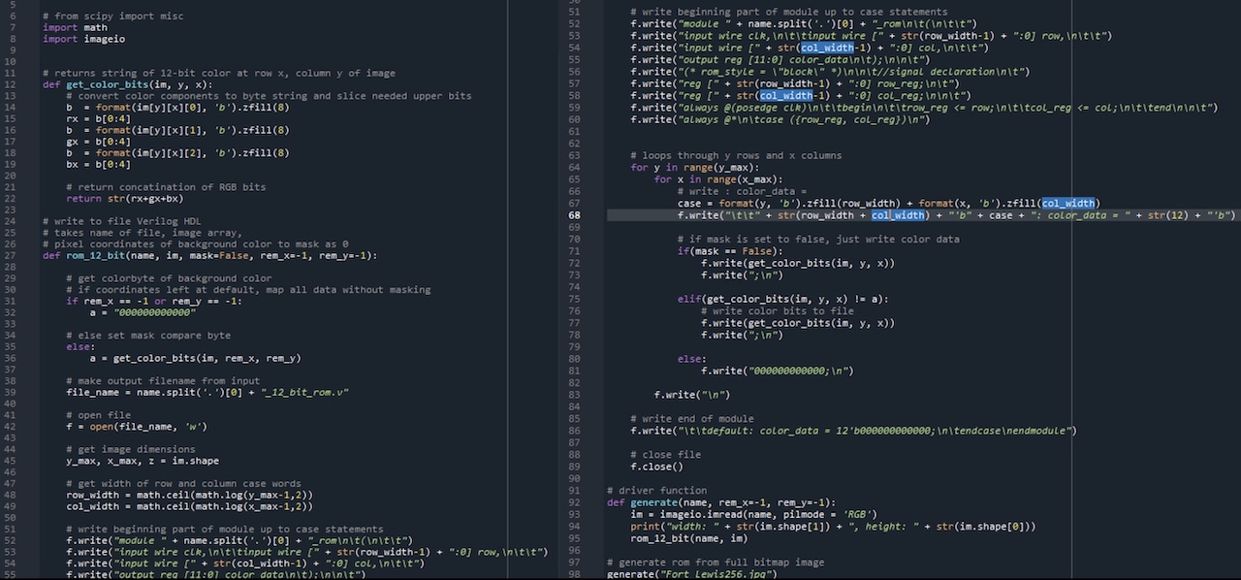Click line number 27 in the gutter
Viewport: 1241px width, 580px height.
point(10,255)
